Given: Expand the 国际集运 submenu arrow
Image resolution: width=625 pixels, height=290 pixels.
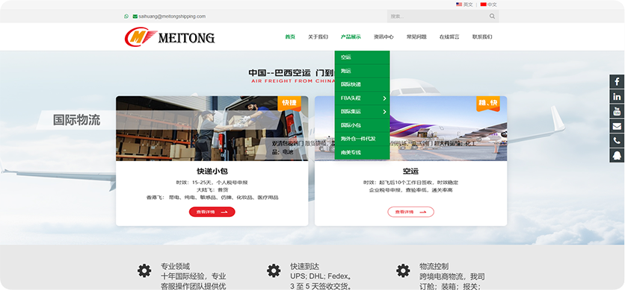Looking at the screenshot, I should (x=385, y=112).
